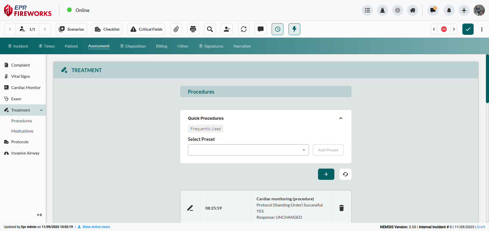489x231 pixels.
Task: Open the notifications bell icon
Action: pyautogui.click(x=449, y=10)
